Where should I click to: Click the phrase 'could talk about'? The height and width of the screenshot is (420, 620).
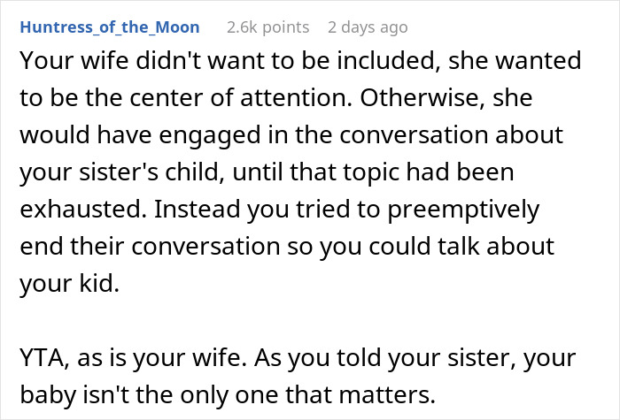point(461,247)
